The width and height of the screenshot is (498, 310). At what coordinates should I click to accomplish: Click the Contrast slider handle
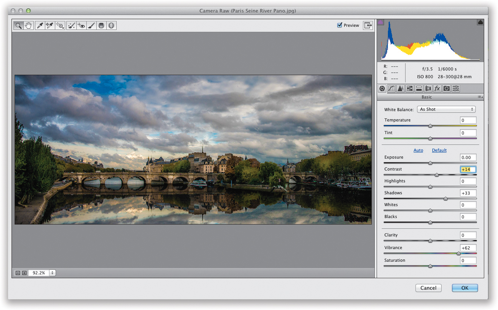437,175
